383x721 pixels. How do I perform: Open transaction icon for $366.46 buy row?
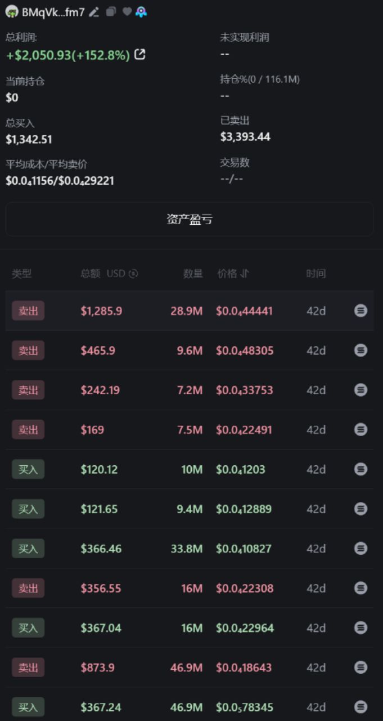(361, 548)
